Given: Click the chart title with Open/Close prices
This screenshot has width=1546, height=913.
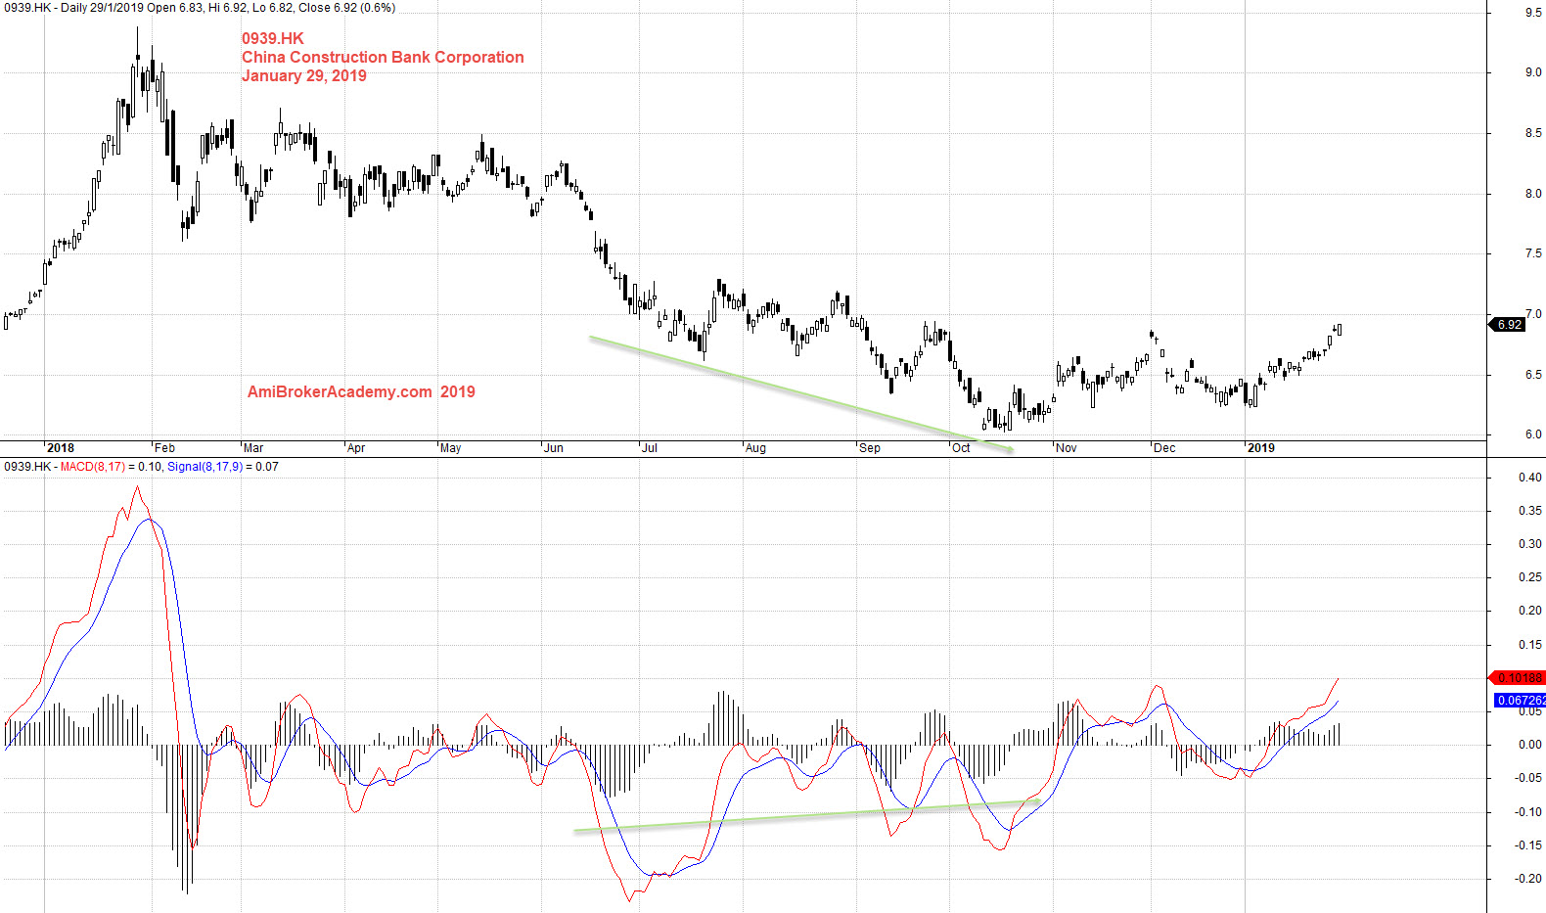Looking at the screenshot, I should pos(199,8).
